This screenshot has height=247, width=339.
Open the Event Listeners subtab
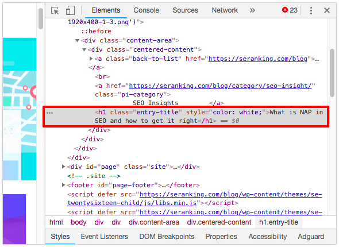(x=104, y=237)
